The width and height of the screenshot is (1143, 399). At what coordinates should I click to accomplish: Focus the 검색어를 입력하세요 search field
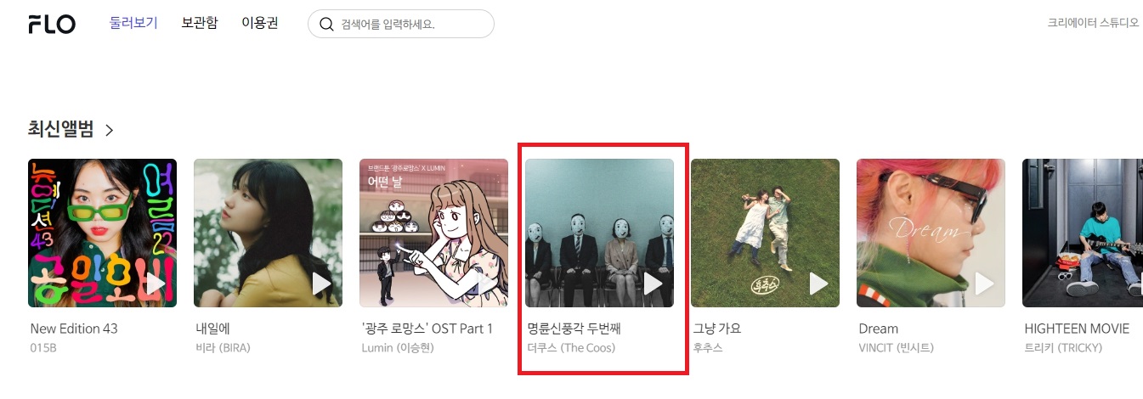(401, 24)
